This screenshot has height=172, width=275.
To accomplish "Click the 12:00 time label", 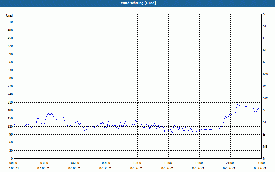I will click(136, 163).
